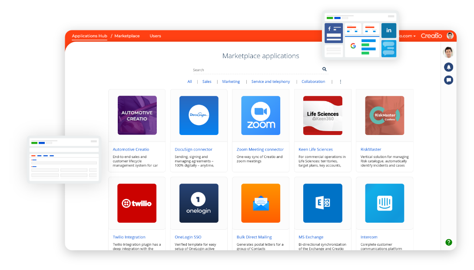Click 'One-way sync of Creatio and zoom meetings' text
Image resolution: width=474 pixels, height=270 pixels.
click(x=259, y=159)
